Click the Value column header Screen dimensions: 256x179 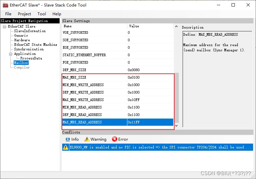(150, 26)
